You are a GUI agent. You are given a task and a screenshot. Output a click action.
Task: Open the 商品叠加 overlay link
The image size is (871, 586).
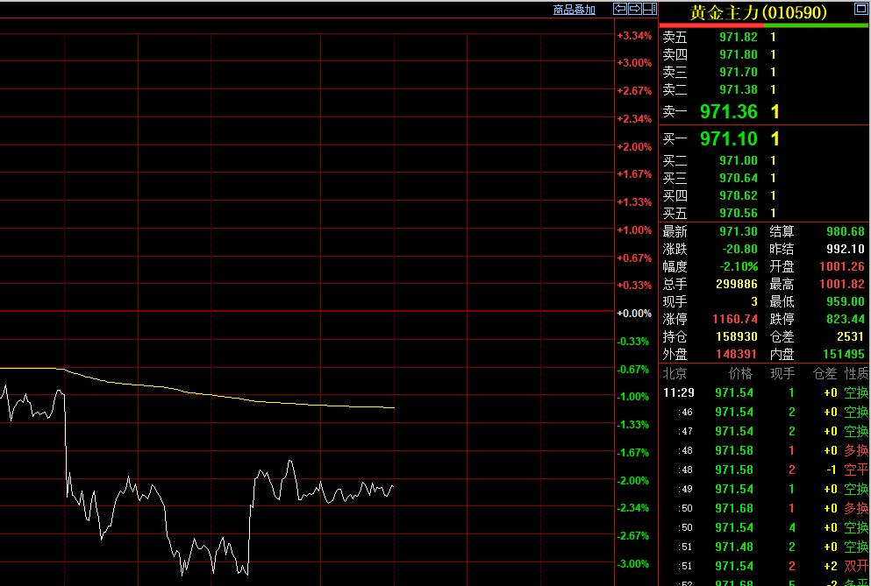[574, 10]
